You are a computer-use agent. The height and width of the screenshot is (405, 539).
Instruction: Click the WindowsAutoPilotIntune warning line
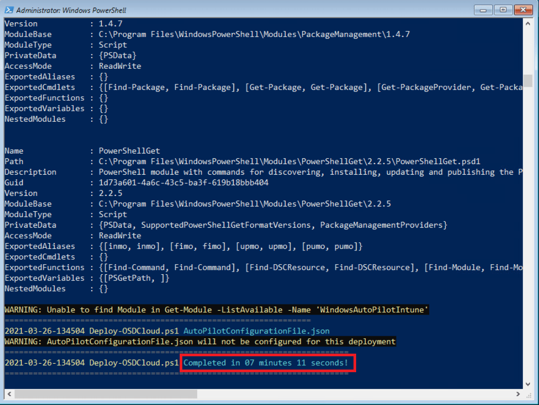(x=216, y=310)
